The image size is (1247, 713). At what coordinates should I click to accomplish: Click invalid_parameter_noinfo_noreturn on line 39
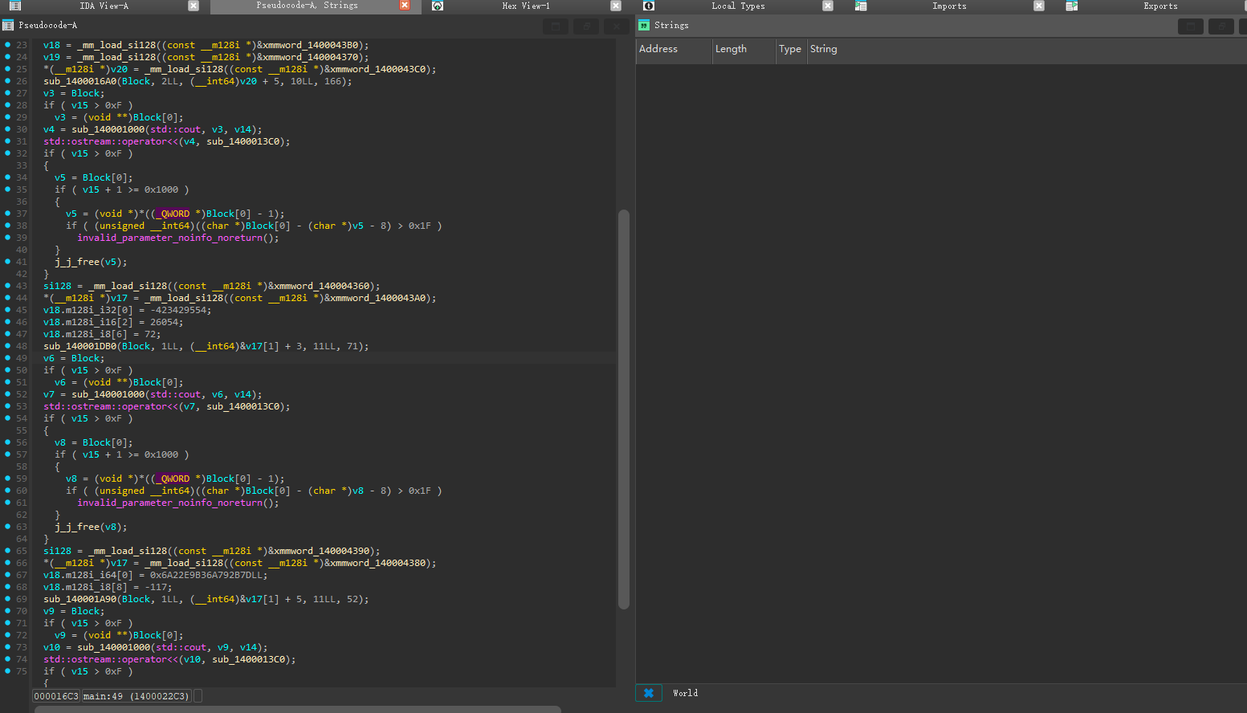pyautogui.click(x=169, y=238)
